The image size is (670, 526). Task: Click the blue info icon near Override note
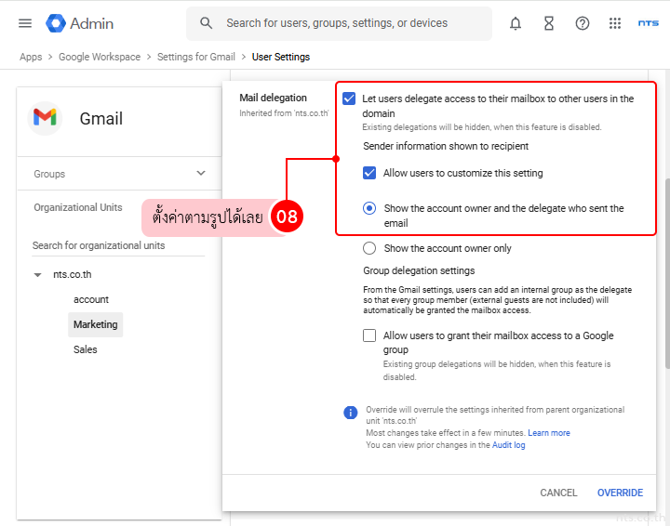[x=351, y=413]
